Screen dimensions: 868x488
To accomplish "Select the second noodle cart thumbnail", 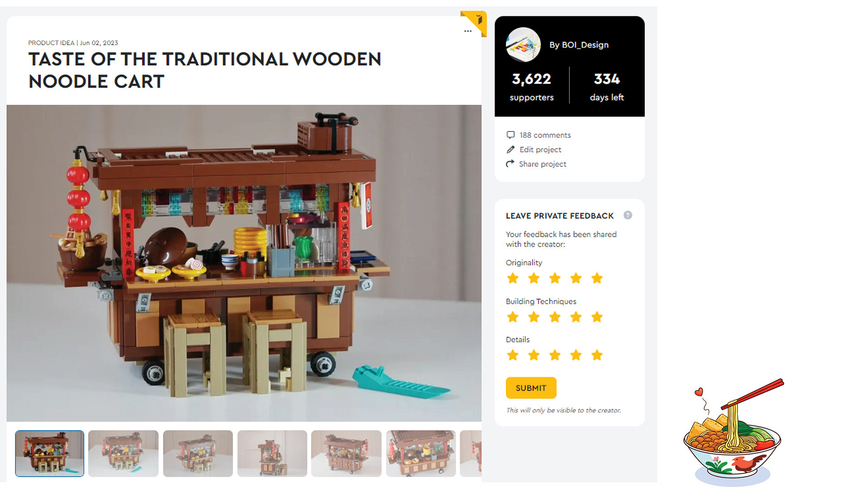I will pos(123,453).
